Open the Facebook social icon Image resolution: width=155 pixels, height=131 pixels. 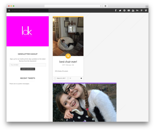pyautogui.click(x=116, y=11)
